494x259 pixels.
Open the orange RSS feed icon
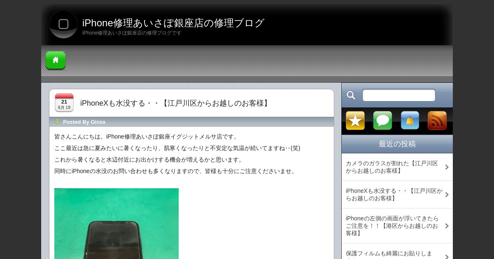tap(437, 120)
